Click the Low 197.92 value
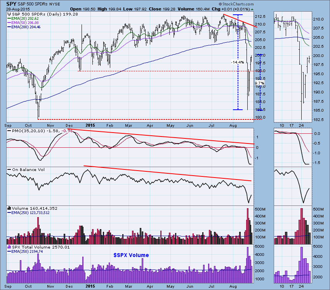 pos(135,9)
